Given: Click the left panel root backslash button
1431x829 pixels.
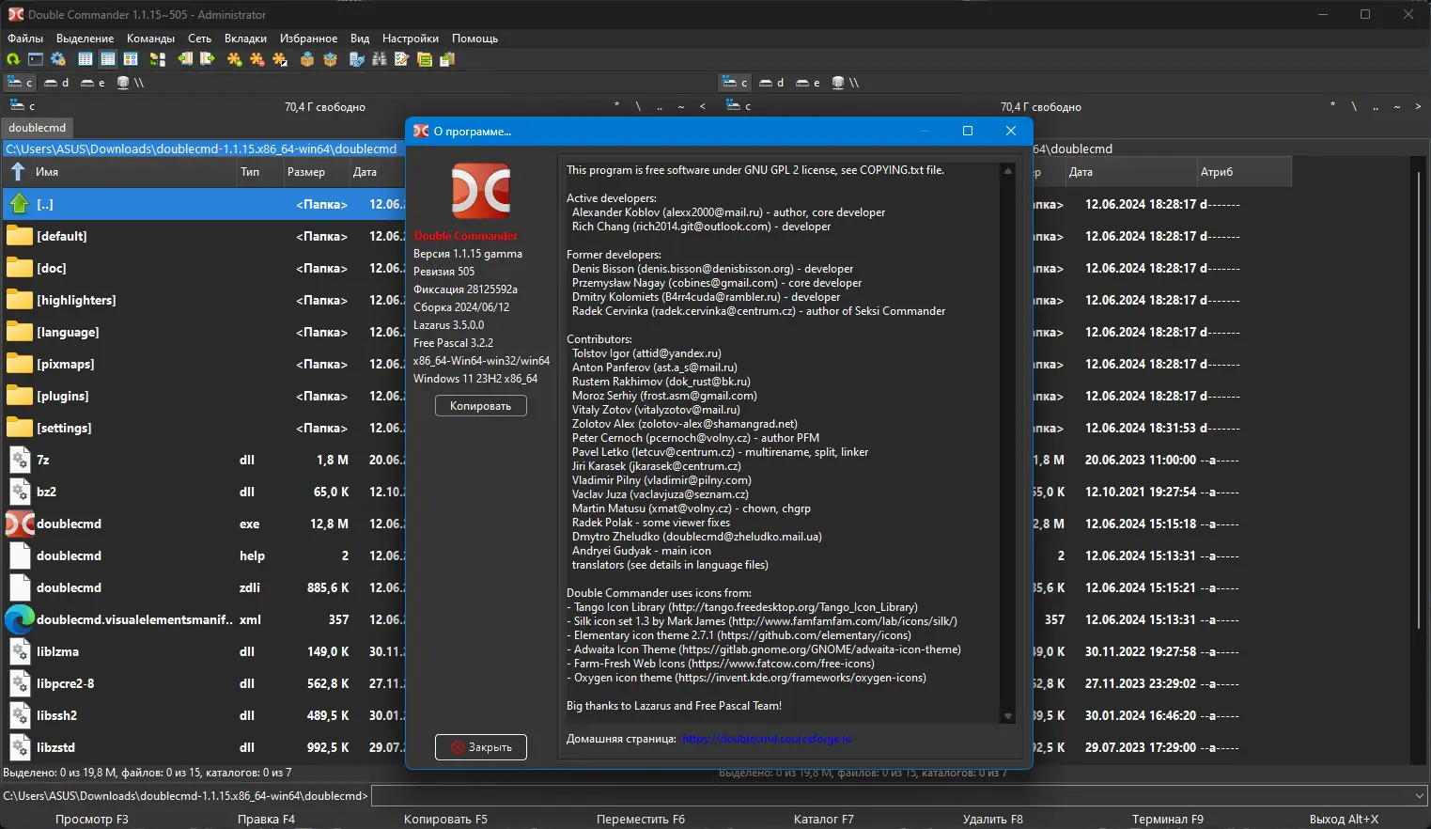Looking at the screenshot, I should point(638,106).
